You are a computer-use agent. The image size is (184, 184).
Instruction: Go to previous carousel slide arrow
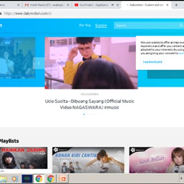click(39, 63)
